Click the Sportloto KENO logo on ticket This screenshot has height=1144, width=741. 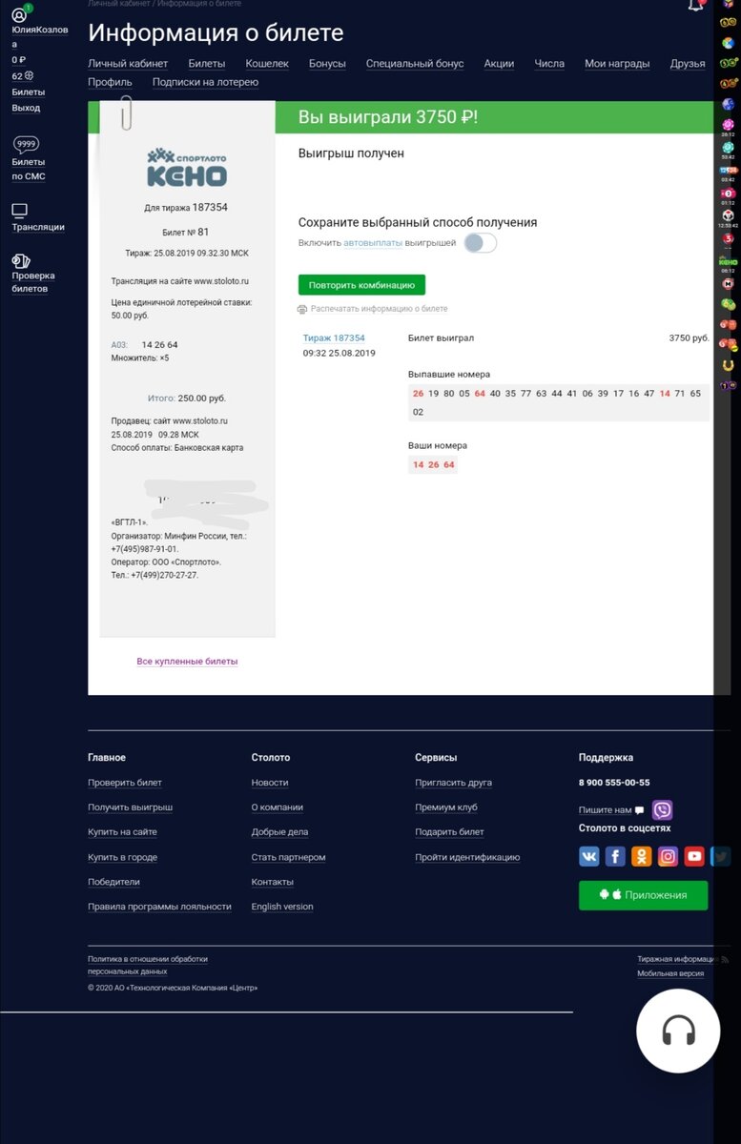pos(187,167)
